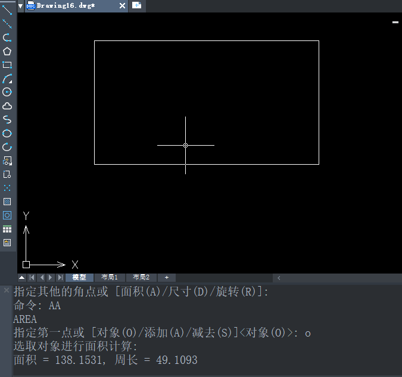
Task: Click the Create block tool
Action: click(x=7, y=175)
